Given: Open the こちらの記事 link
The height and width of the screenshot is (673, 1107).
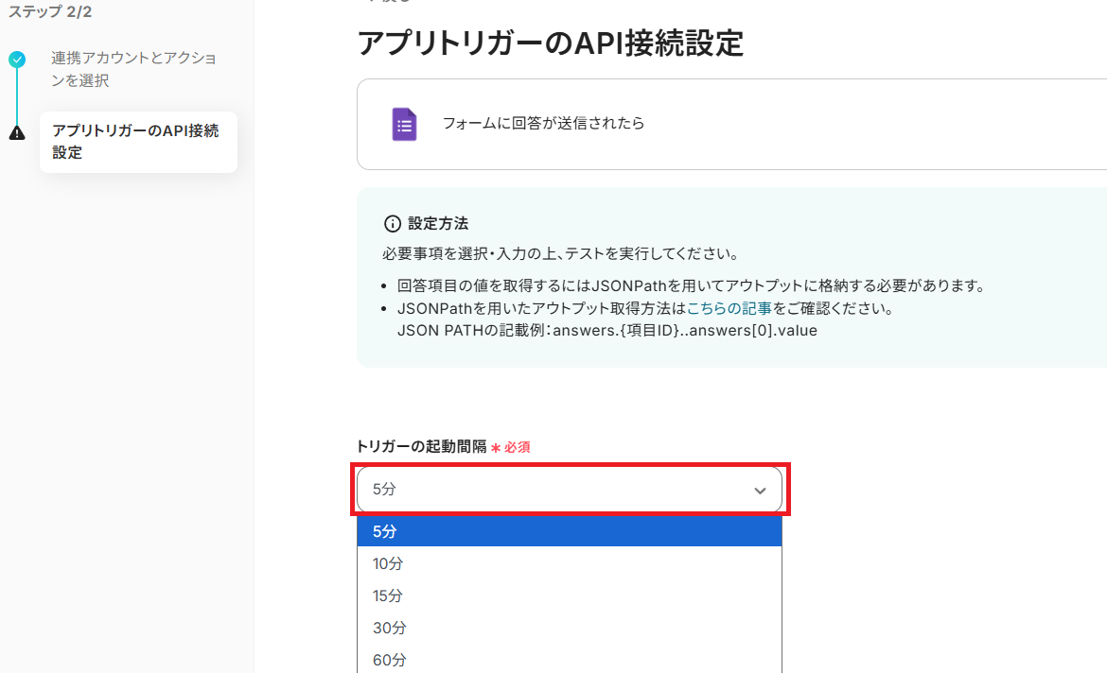Looking at the screenshot, I should tap(729, 308).
